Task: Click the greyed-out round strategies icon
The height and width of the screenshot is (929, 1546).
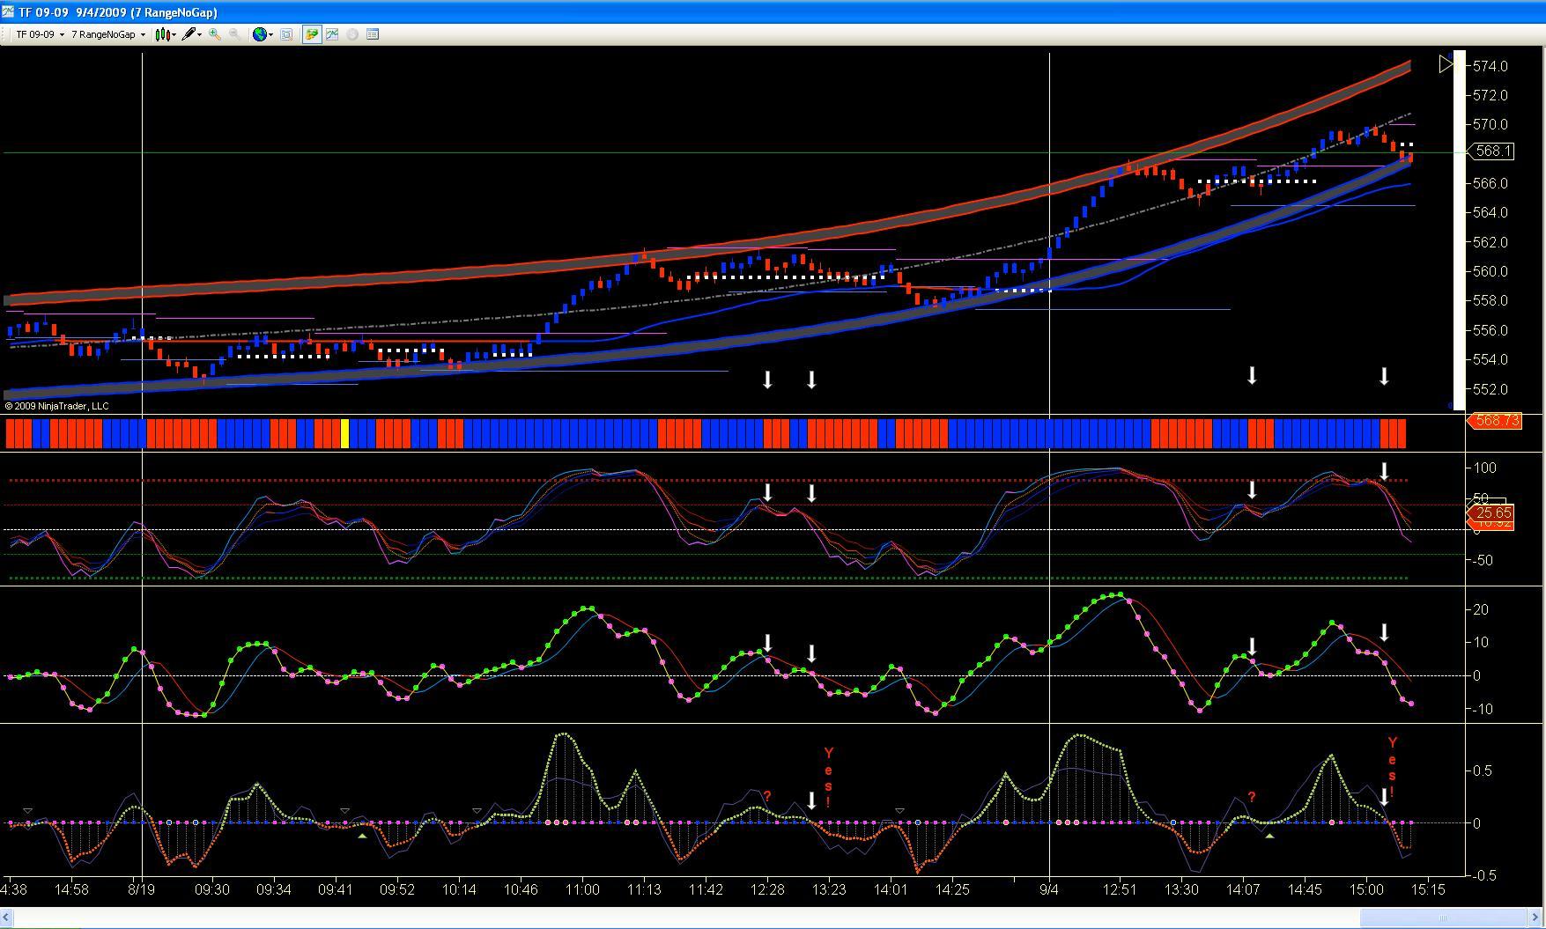Action: click(352, 34)
